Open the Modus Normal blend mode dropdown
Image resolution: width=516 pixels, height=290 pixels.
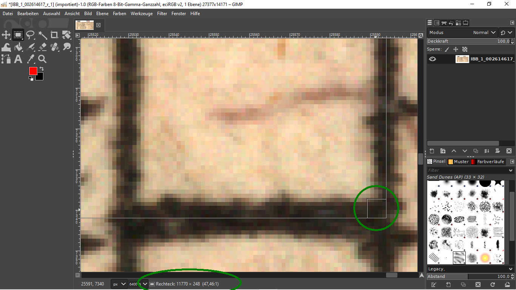(x=484, y=32)
